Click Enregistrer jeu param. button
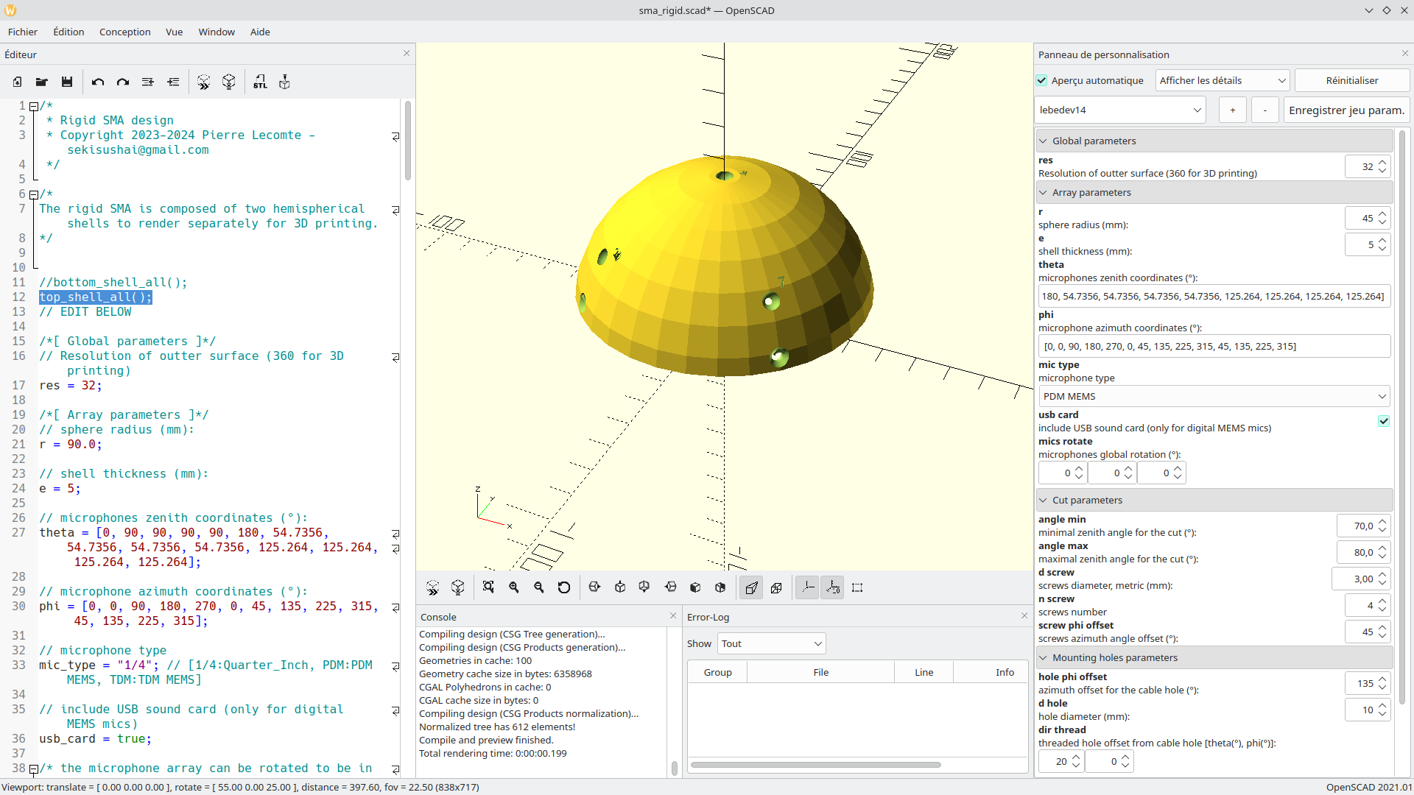The image size is (1414, 795). tap(1346, 110)
